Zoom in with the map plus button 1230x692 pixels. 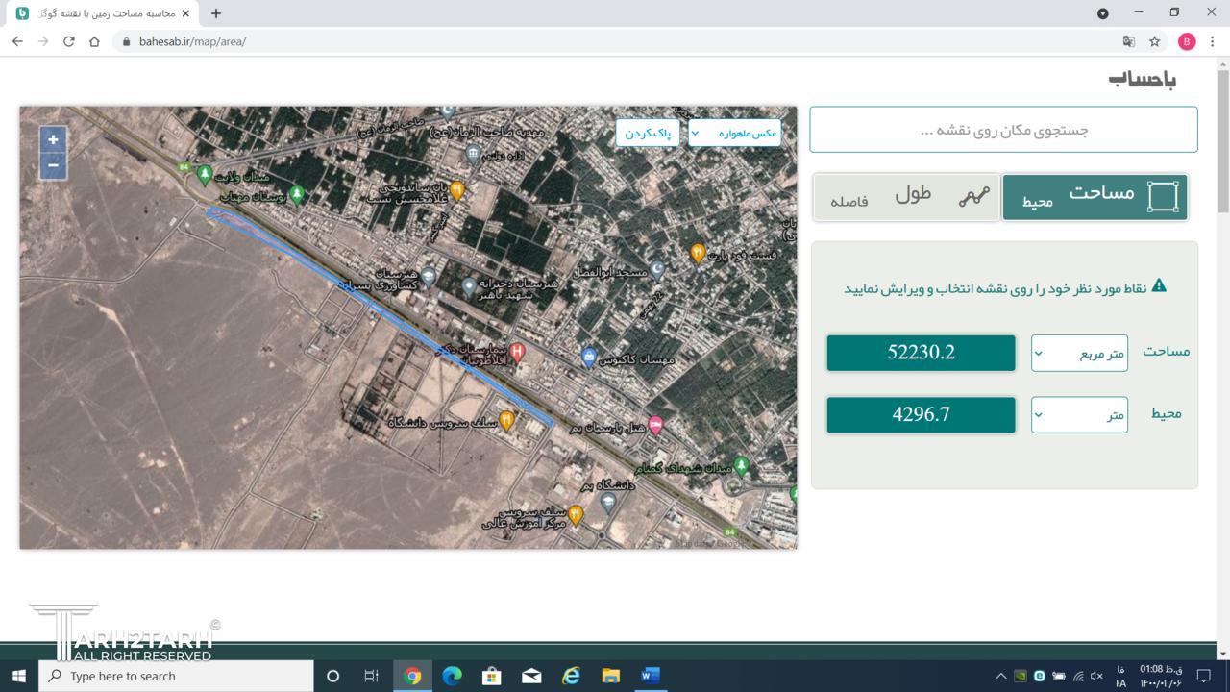pyautogui.click(x=53, y=139)
